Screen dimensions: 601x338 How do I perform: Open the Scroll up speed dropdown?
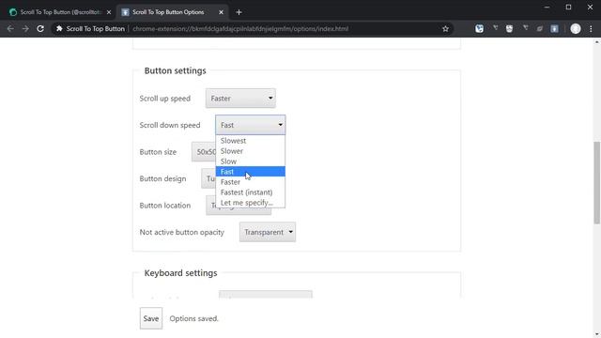pyautogui.click(x=240, y=99)
